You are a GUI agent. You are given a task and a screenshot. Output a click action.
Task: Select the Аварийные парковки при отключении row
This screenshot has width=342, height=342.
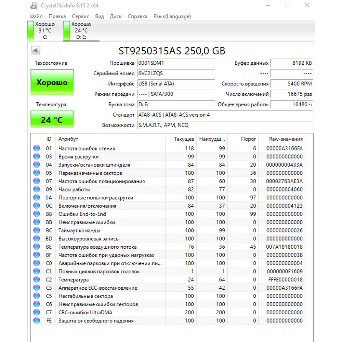point(168,263)
